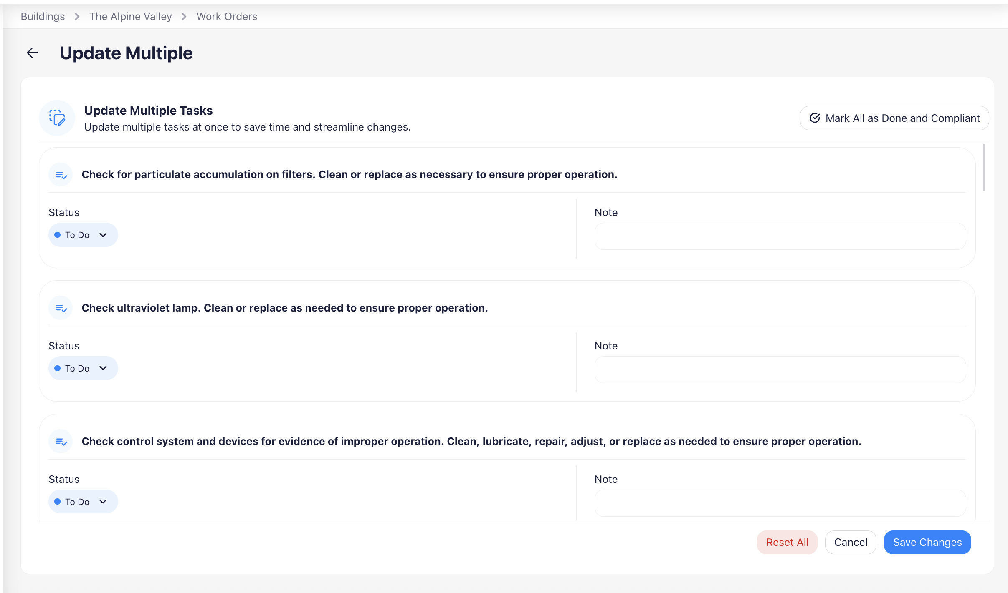Open Status dropdown for filters task

(x=83, y=235)
